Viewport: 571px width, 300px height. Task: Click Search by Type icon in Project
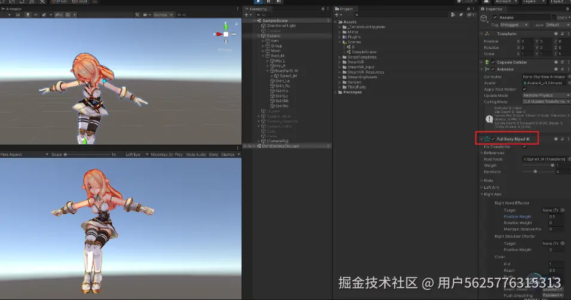(453, 15)
